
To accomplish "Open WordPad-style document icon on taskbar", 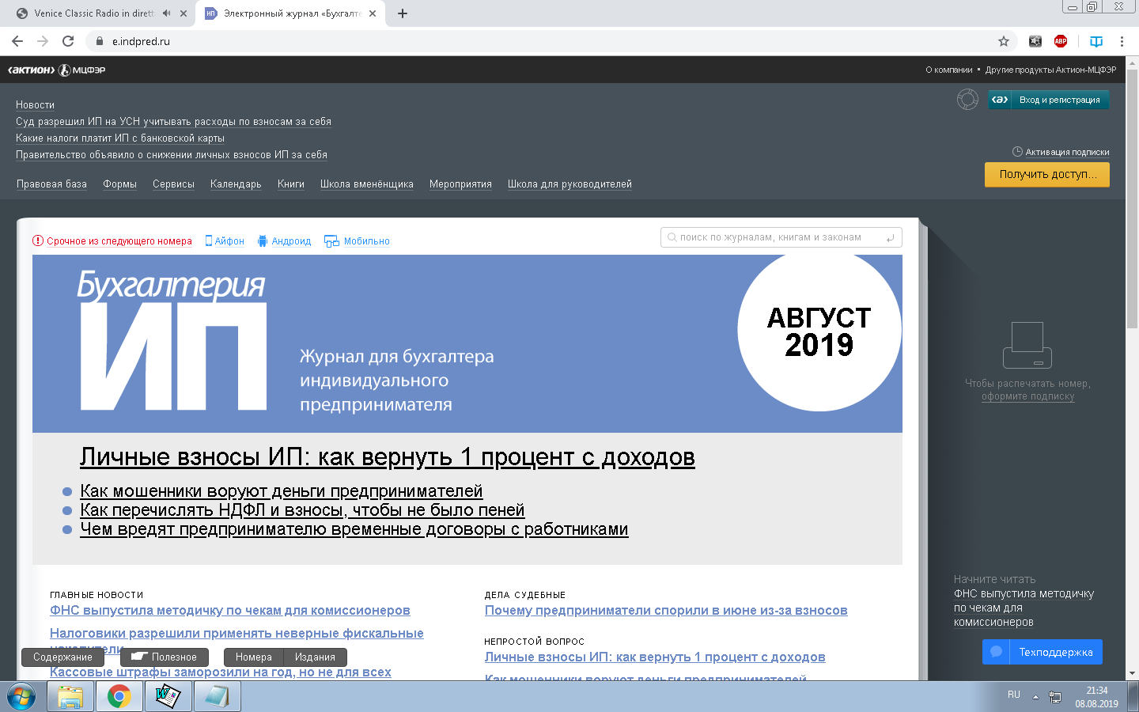I will (x=168, y=696).
